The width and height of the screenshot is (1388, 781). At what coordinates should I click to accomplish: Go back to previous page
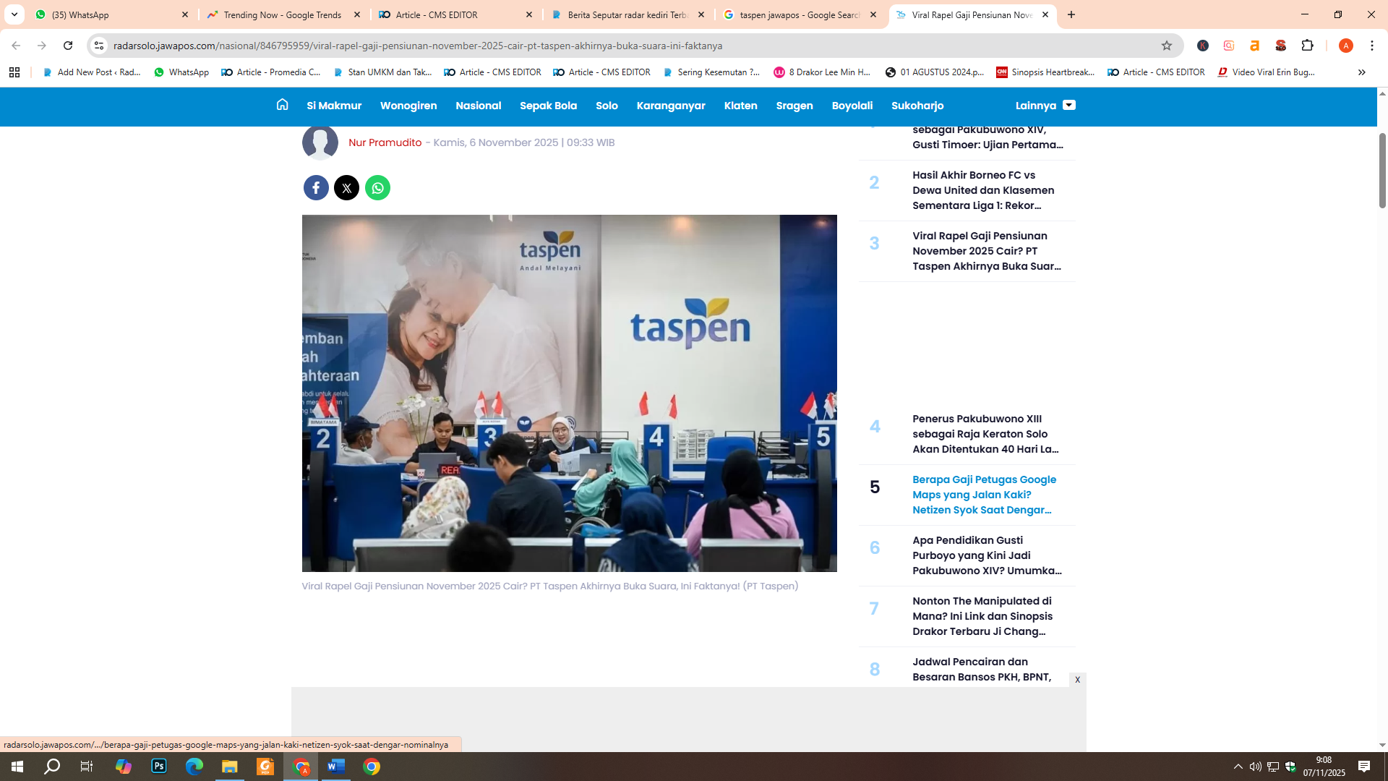16,46
